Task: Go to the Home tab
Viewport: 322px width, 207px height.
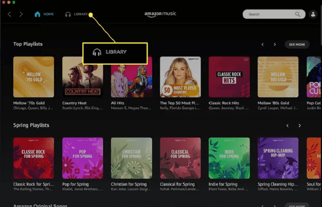Action: (x=48, y=14)
